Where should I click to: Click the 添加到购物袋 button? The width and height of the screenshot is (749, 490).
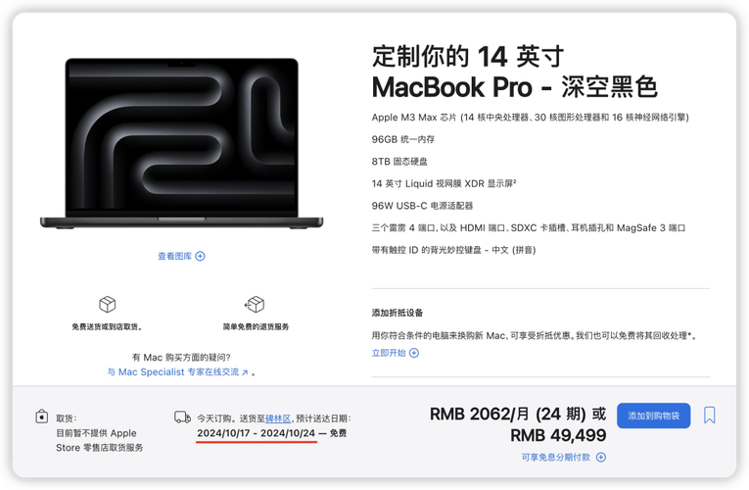tap(653, 416)
